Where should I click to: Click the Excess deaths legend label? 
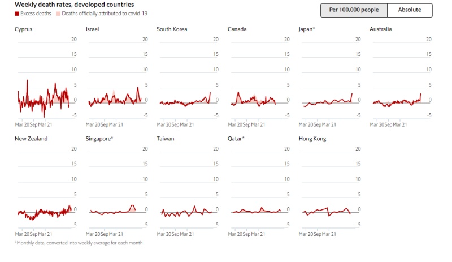point(37,12)
